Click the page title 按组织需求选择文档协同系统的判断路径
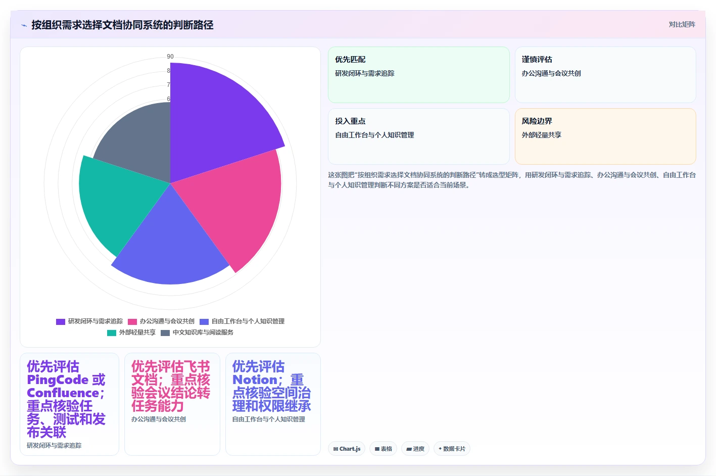This screenshot has height=476, width=716. pyautogui.click(x=122, y=25)
